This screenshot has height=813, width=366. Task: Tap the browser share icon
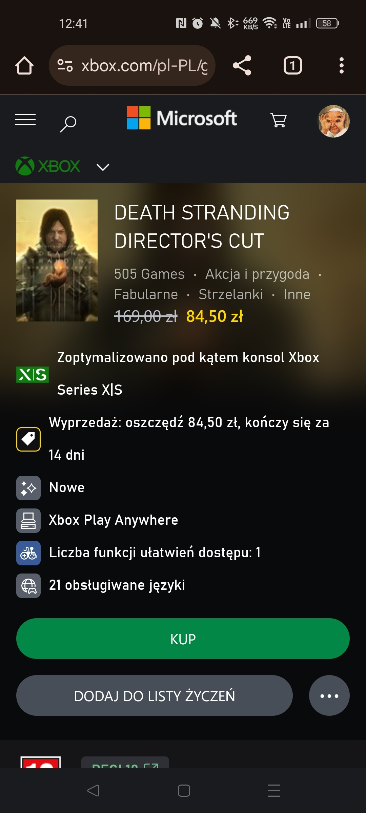pyautogui.click(x=242, y=65)
